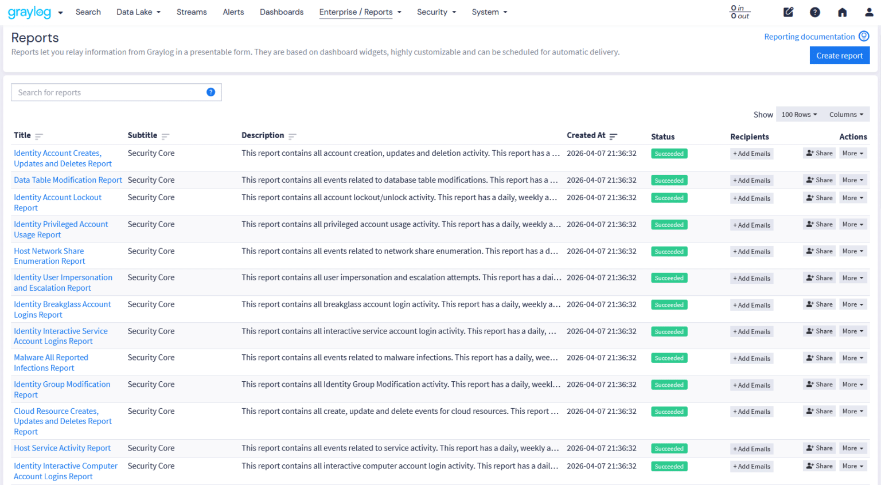Screen dimensions: 881x485
Task: Open the user profile icon
Action: [x=869, y=12]
